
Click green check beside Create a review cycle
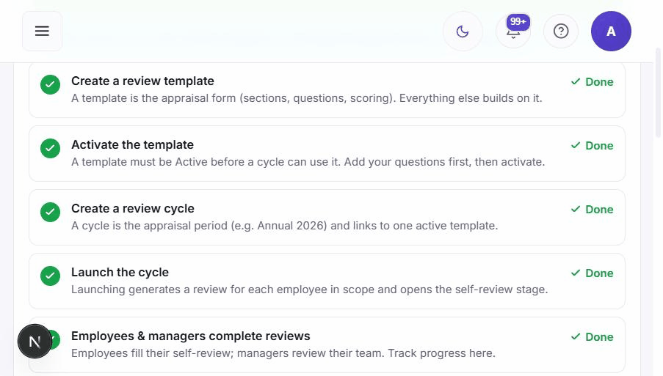[51, 212]
